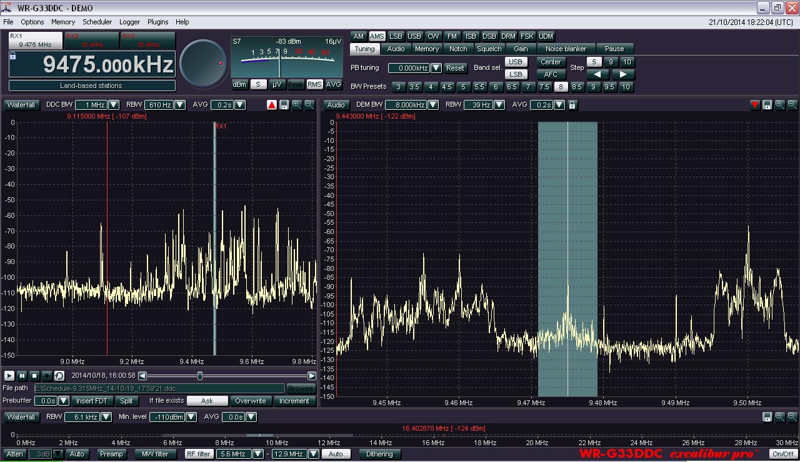The image size is (800, 462).
Task: Open the PB tuning value dropdown
Action: click(x=436, y=68)
